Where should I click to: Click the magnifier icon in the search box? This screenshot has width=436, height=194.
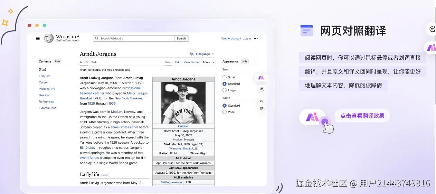pyautogui.click(x=97, y=39)
